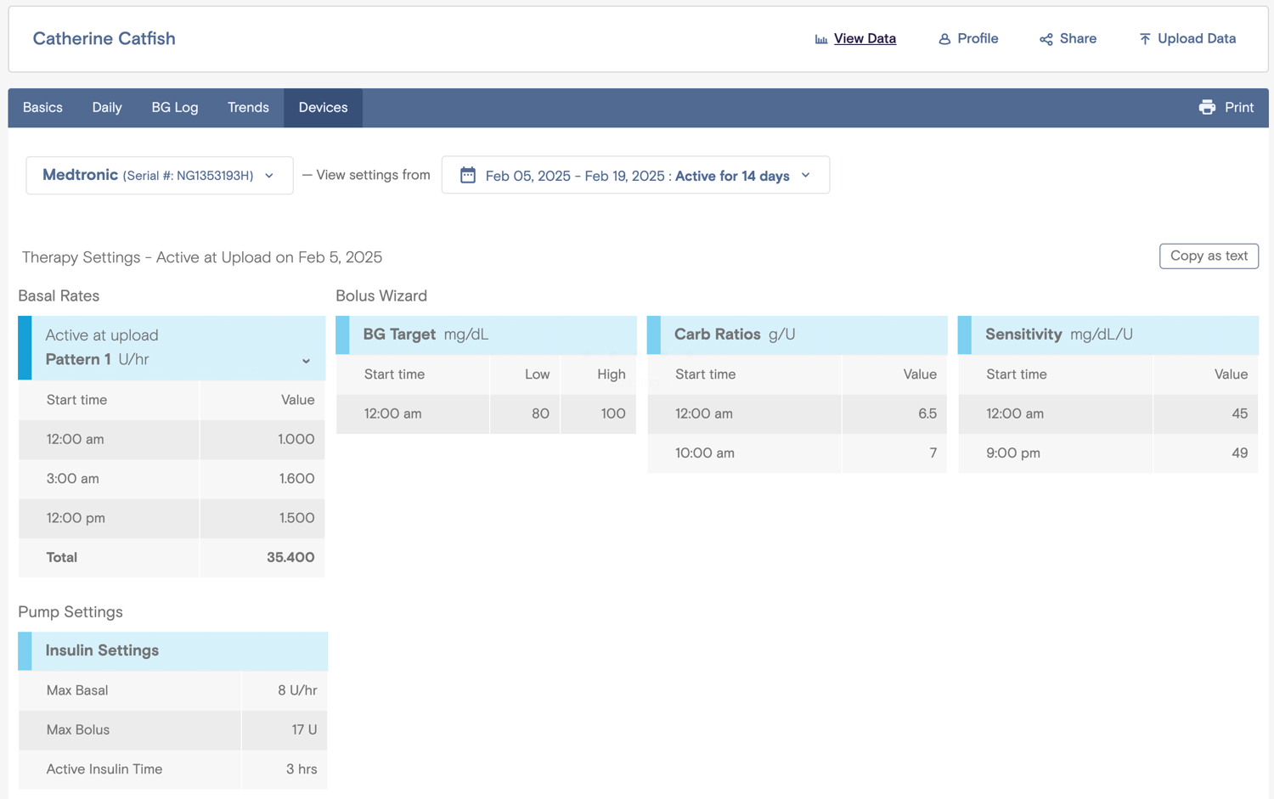
Task: Click the Carb Ratios section header
Action: [x=797, y=335]
